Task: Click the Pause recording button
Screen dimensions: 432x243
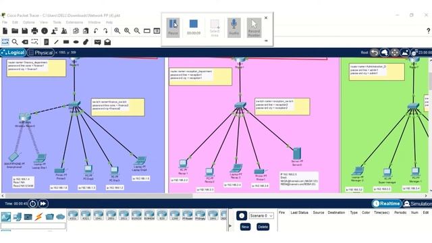Action: [173, 28]
